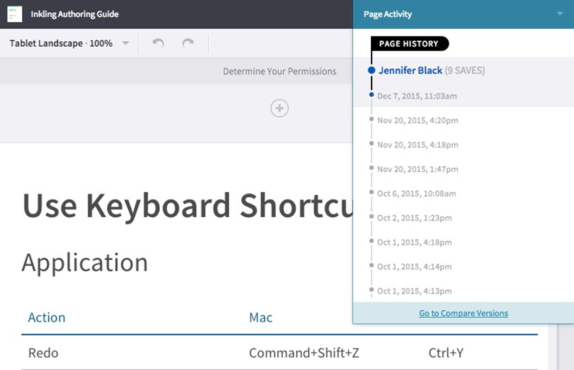The width and height of the screenshot is (574, 370).
Task: Select the Oct 1, 2015, 4:14pm save
Action: [414, 267]
